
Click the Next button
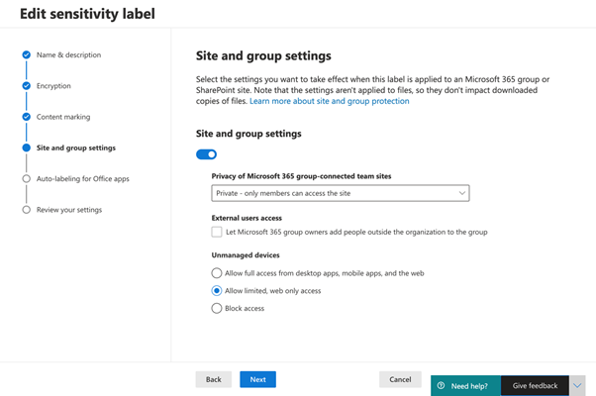click(257, 379)
